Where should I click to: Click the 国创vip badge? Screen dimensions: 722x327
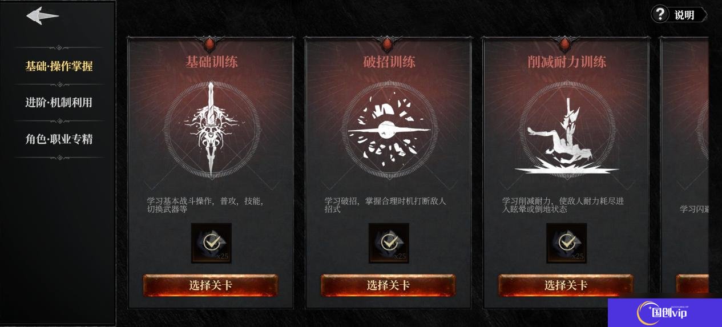click(665, 313)
